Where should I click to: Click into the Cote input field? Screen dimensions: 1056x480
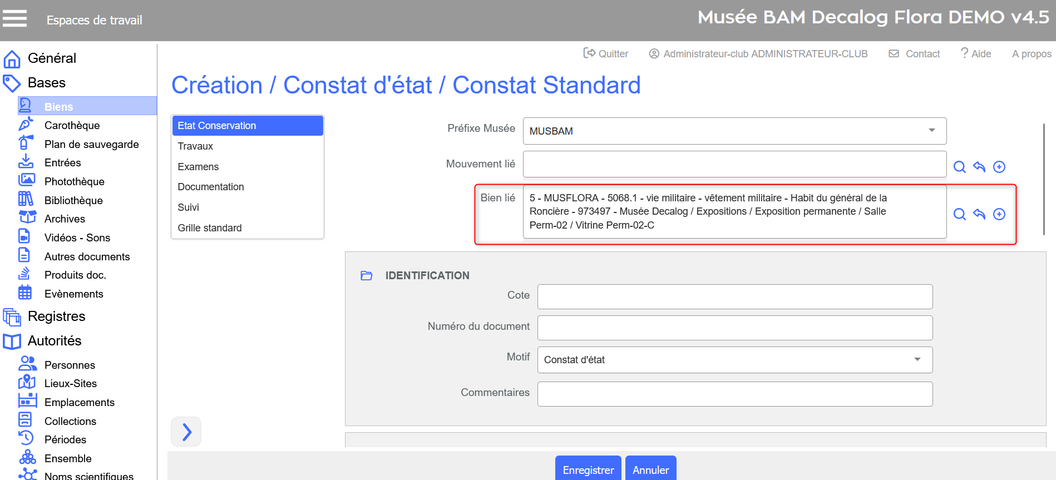pyautogui.click(x=734, y=296)
